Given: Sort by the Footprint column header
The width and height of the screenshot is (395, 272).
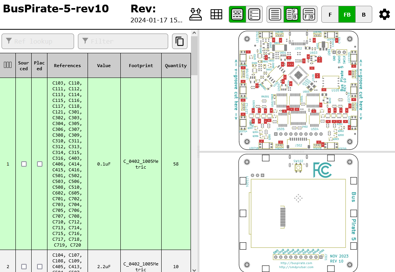Looking at the screenshot, I should point(141,66).
